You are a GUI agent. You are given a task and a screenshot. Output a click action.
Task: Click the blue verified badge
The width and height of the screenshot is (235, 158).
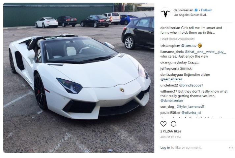tap(196, 10)
